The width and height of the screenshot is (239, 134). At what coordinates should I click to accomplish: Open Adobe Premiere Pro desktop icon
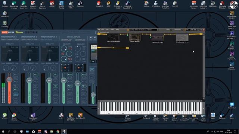tap(232, 55)
